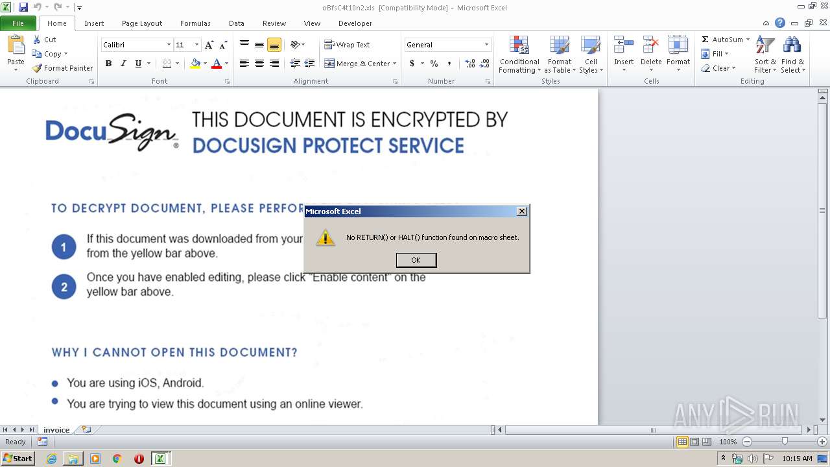Screen dimensions: 830x467
Task: Pick the font color red swatch
Action: click(x=217, y=64)
